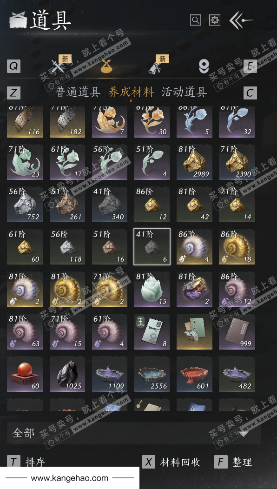Expand the 全部 filter dropdown
Viewport: 277px width, 489px height.
134,433
